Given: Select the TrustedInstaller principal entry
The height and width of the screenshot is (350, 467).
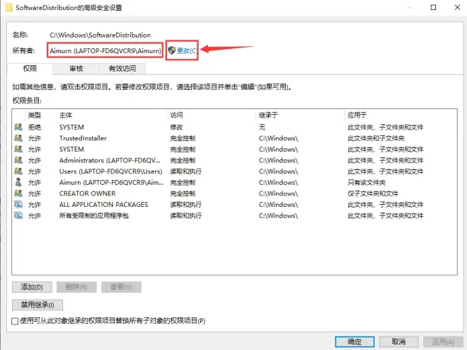Looking at the screenshot, I should click(83, 138).
